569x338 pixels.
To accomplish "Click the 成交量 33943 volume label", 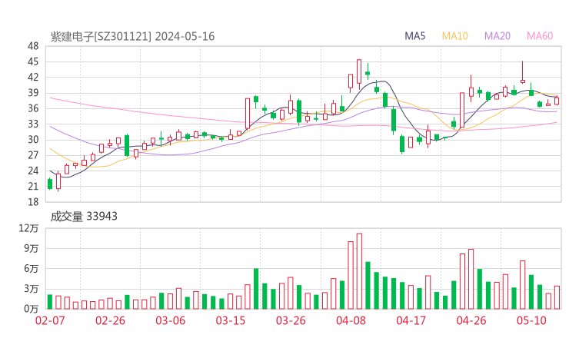I will tap(84, 217).
